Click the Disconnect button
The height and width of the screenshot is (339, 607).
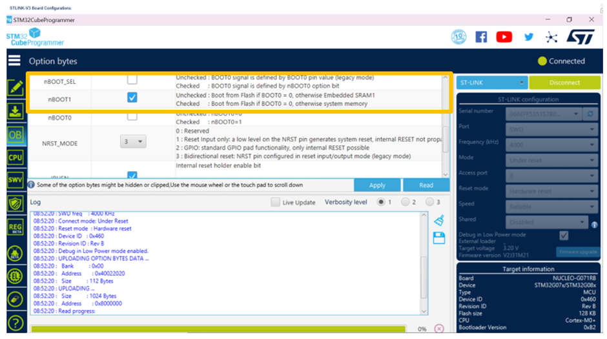click(564, 83)
